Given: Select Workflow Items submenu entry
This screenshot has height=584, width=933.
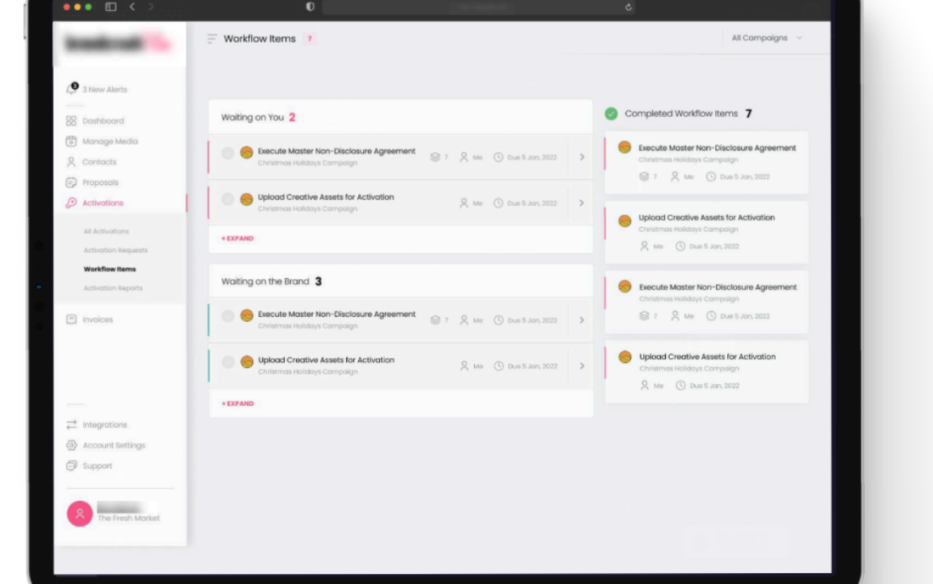Looking at the screenshot, I should tap(109, 269).
